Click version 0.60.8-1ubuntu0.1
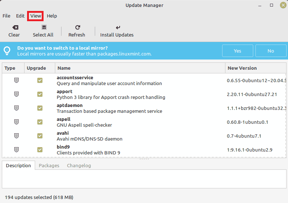Viewport: 288px width, 203px height. pos(247,122)
